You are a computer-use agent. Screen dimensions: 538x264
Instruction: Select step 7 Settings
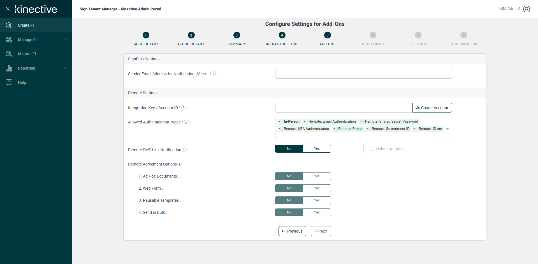418,35
